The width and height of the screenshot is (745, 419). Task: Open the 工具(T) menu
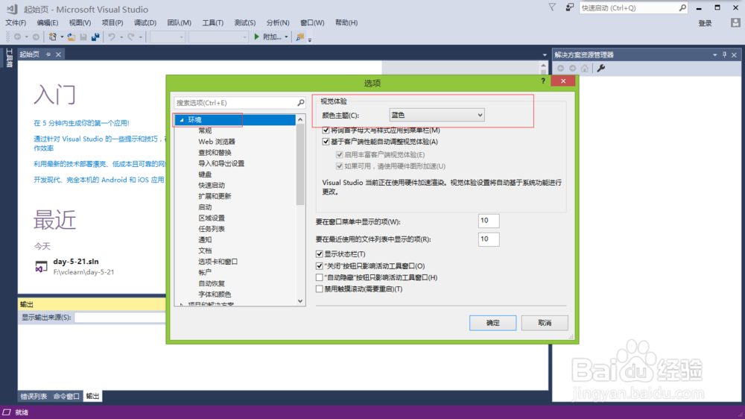click(213, 23)
